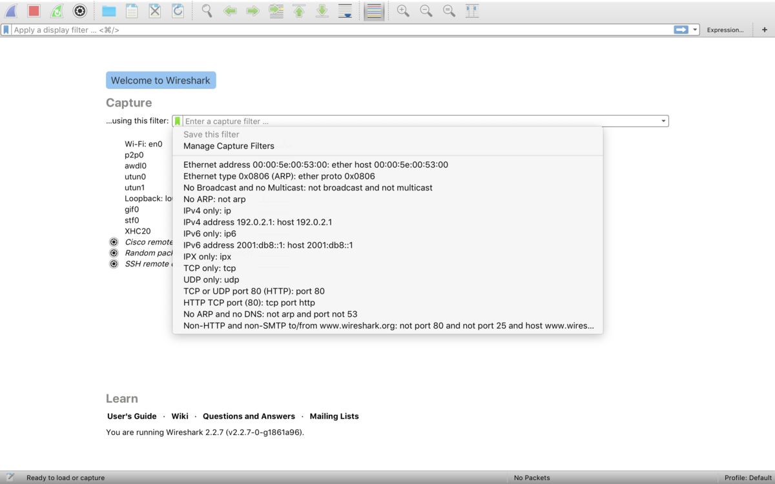The height and width of the screenshot is (484, 775).
Task: Select No ARP: not arp filter
Action: [387, 199]
